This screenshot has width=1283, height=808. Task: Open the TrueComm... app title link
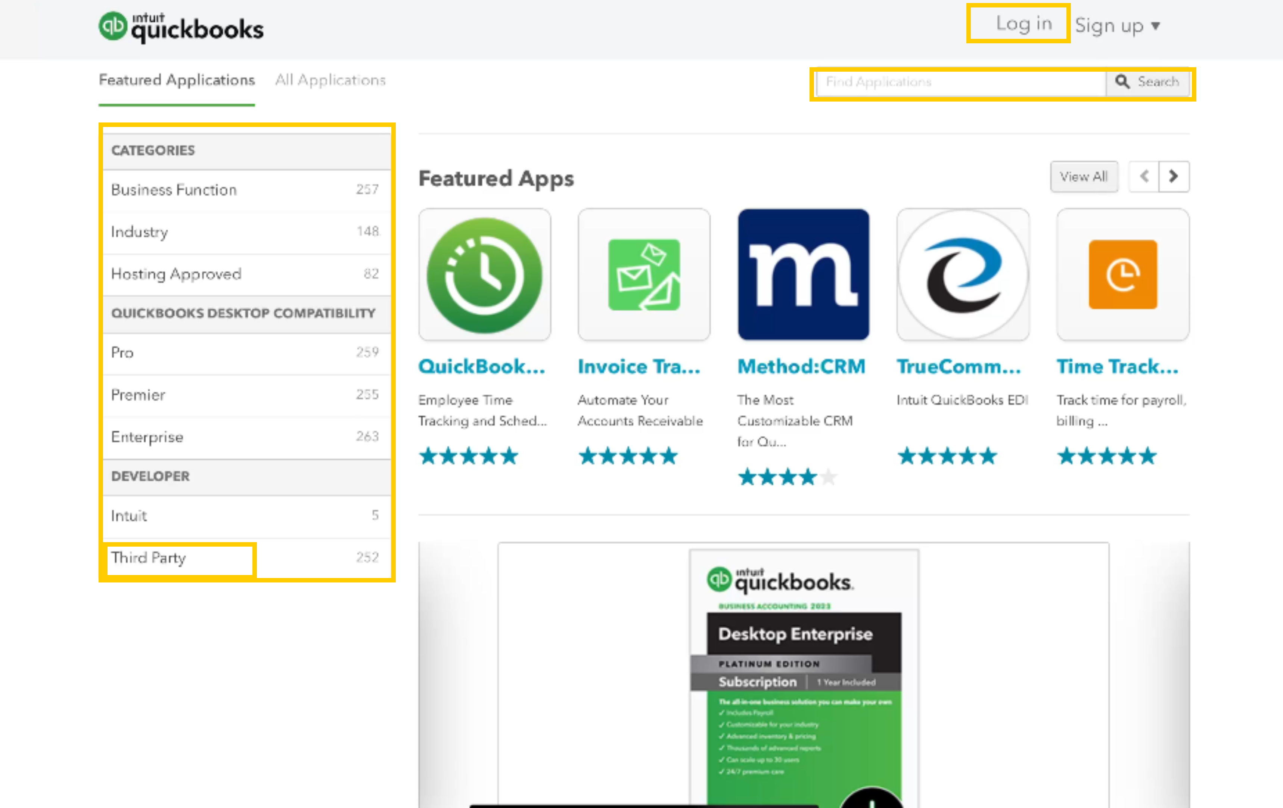(x=959, y=366)
